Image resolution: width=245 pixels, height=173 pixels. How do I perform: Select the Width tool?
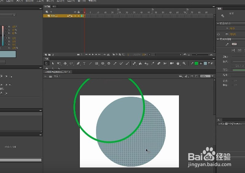point(165,63)
